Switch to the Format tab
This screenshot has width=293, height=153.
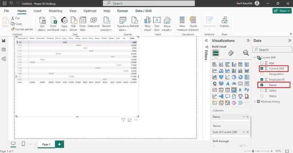coord(122,11)
